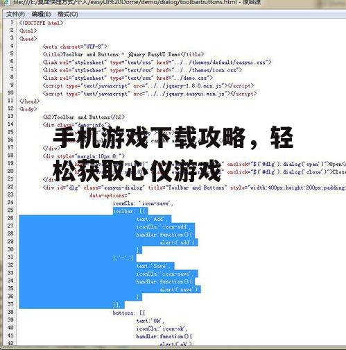Click the title tag text on line 5
This screenshot has height=350, width=346.
(123, 54)
